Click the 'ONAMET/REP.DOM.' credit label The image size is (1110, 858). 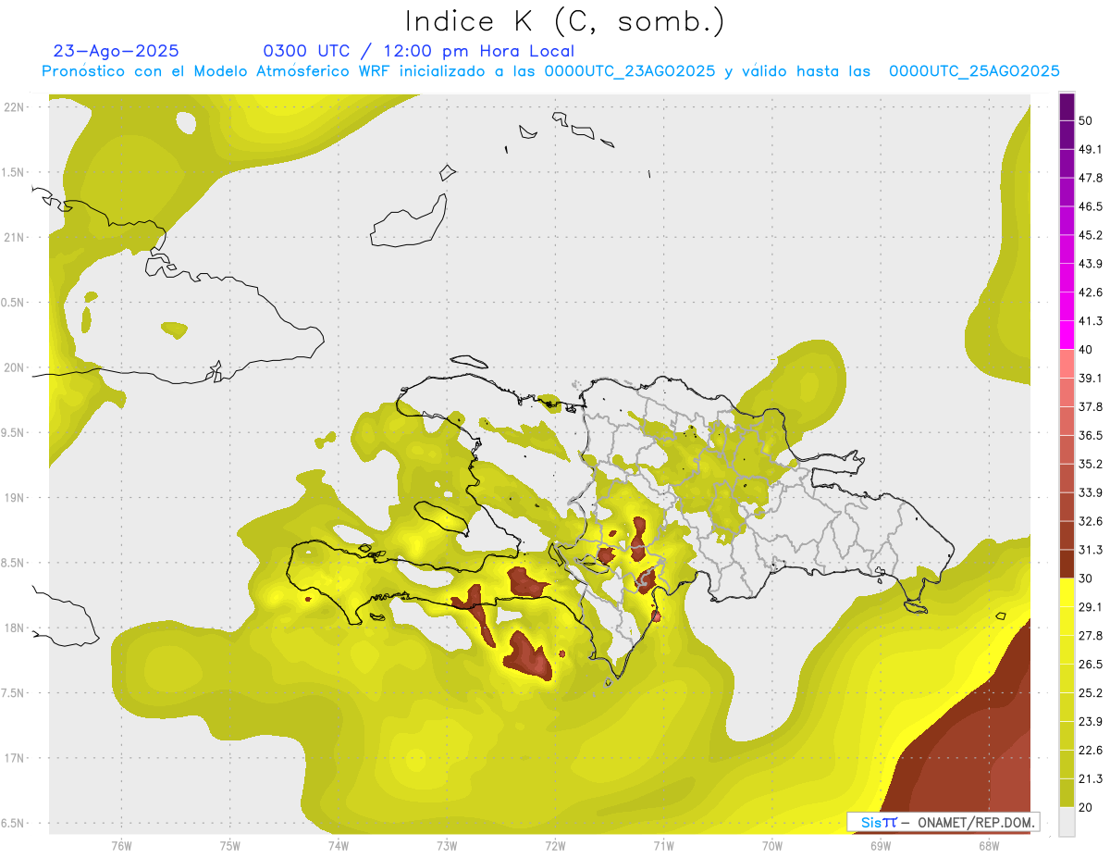977,822
